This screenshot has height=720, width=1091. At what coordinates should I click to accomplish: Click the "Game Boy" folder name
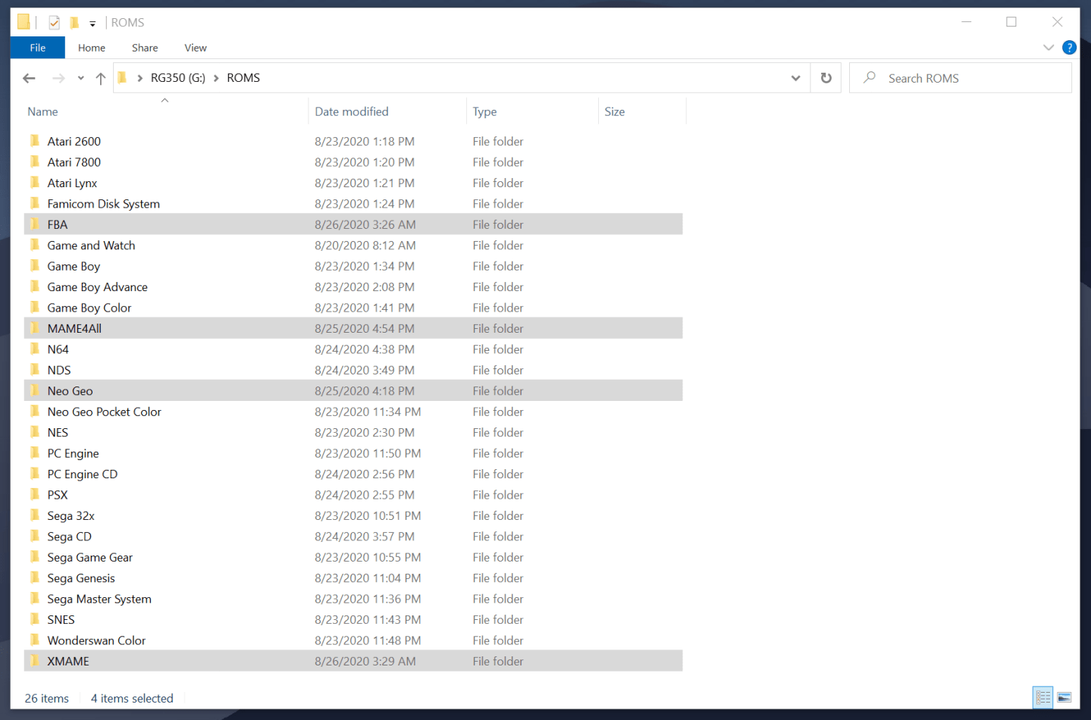tap(74, 266)
